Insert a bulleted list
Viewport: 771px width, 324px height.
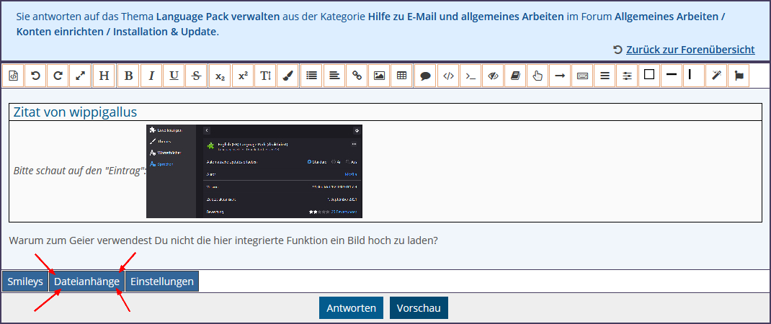point(311,76)
